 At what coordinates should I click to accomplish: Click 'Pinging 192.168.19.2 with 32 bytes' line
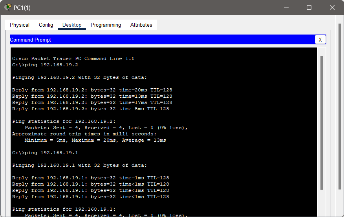click(x=79, y=77)
